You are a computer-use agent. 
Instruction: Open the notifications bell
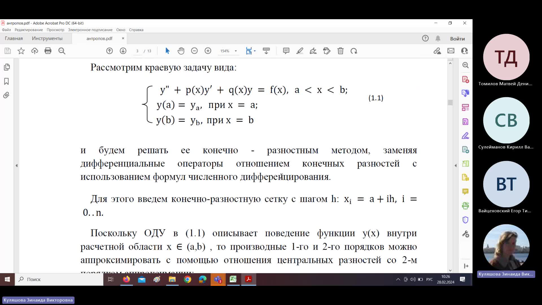click(x=438, y=38)
